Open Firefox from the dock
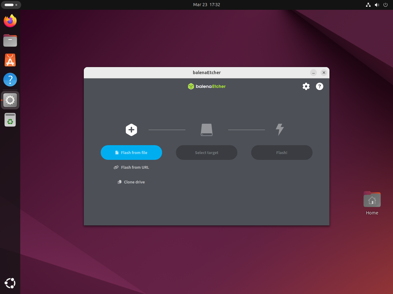The image size is (393, 294). coord(10,21)
